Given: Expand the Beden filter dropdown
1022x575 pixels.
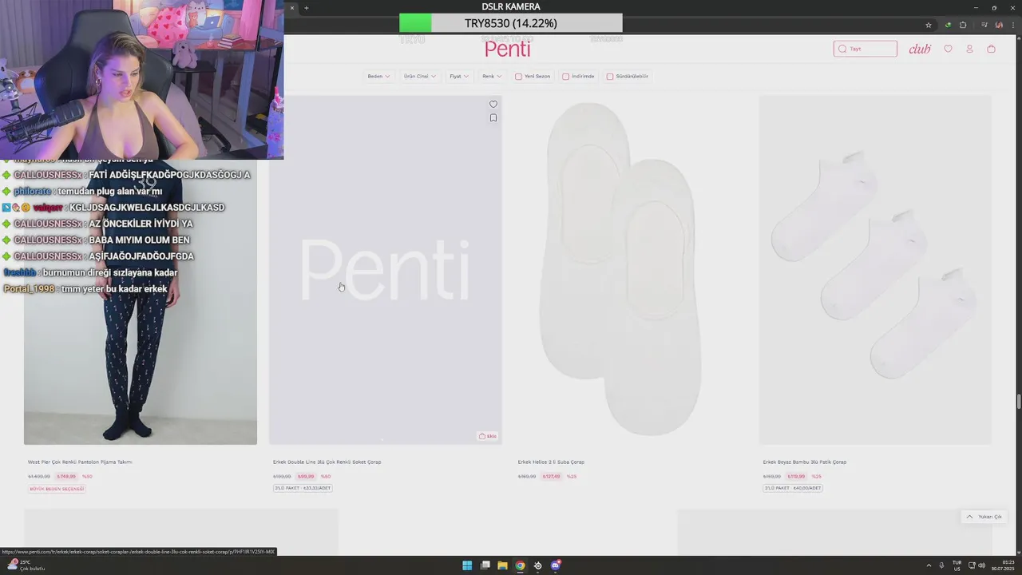Looking at the screenshot, I should [x=378, y=77].
